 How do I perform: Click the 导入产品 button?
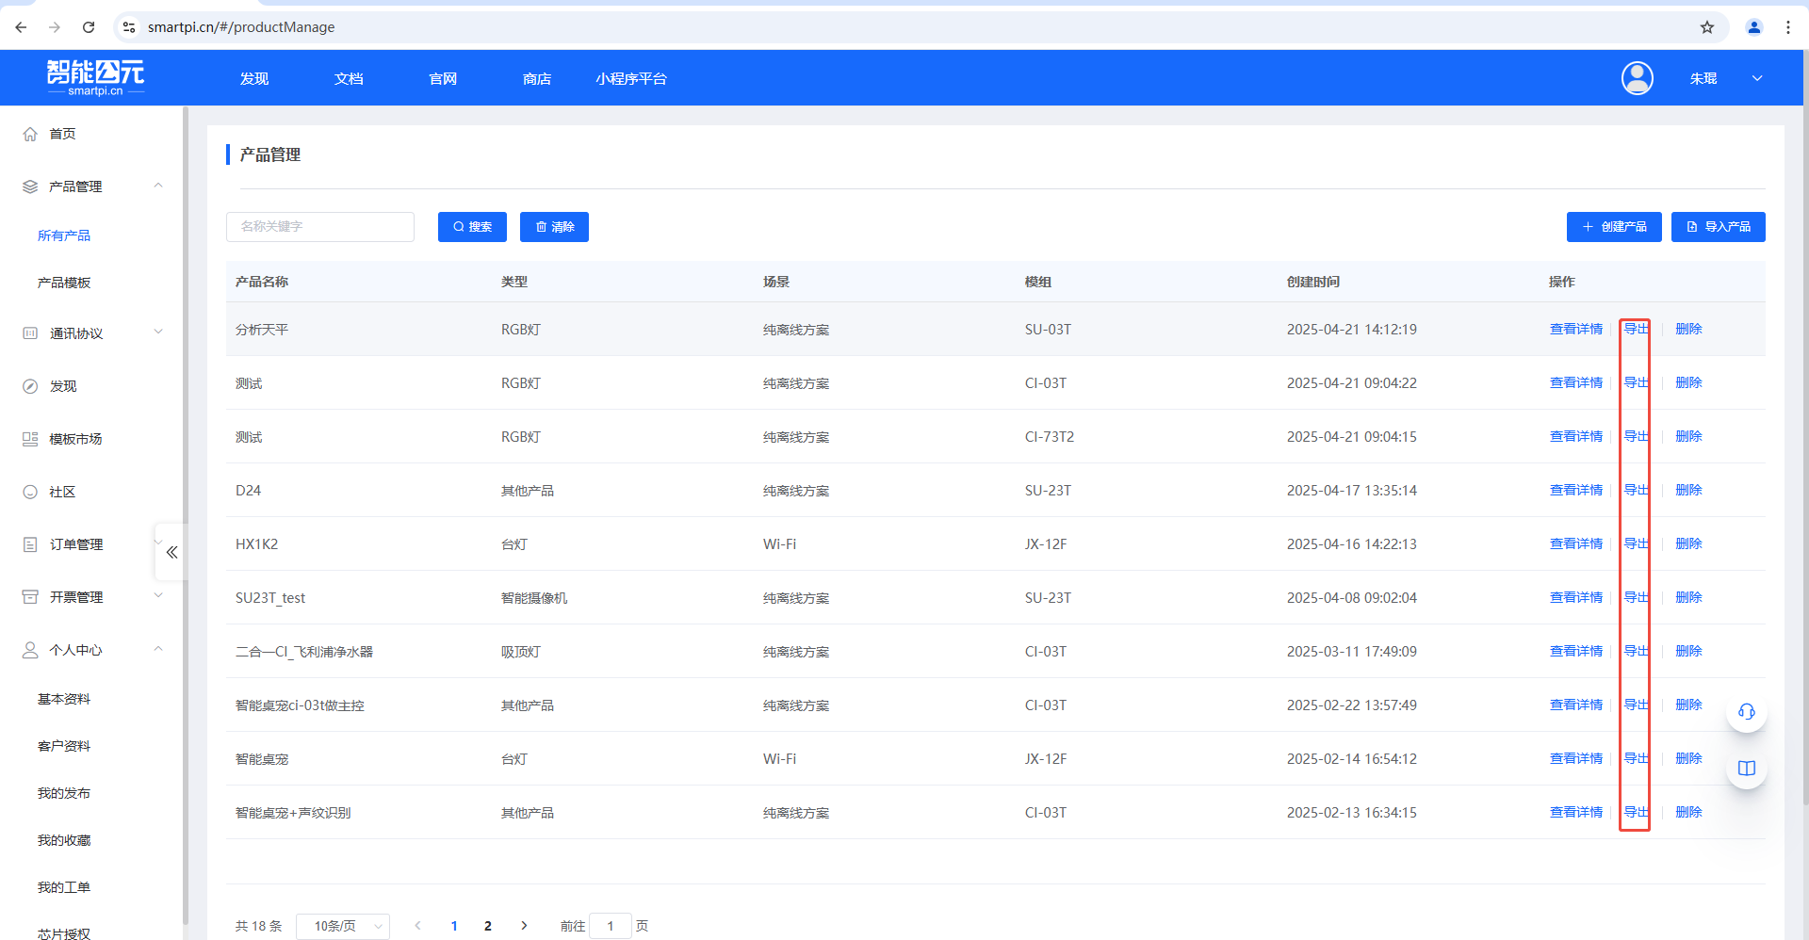click(1718, 227)
